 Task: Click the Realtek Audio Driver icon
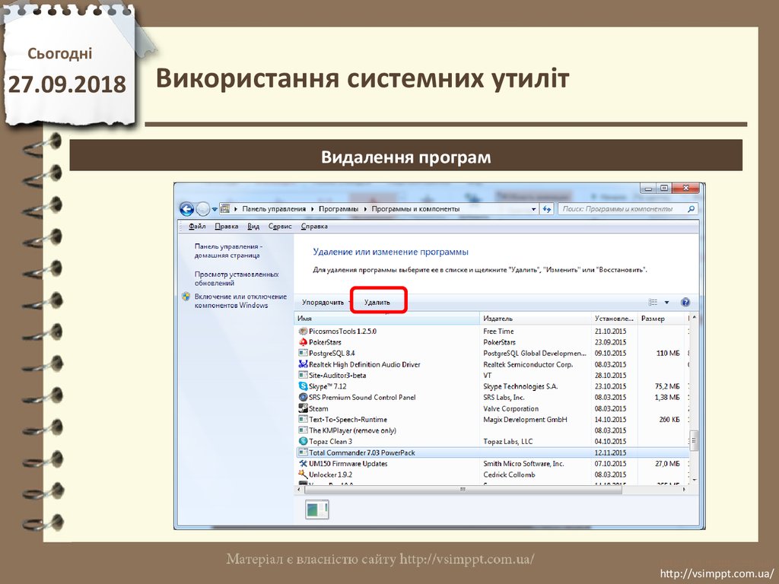point(303,364)
